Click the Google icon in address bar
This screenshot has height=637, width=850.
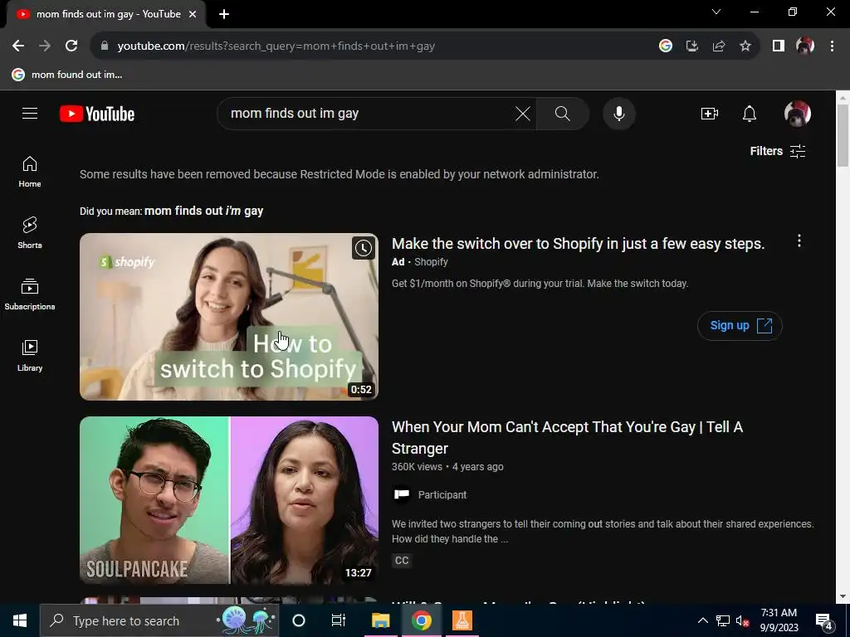pos(666,46)
